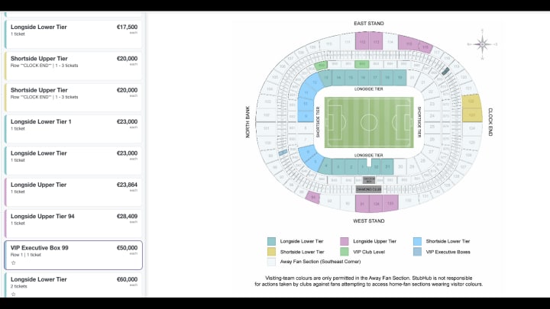550x309 pixels.
Task: Open the Longside Lower Tier 1 listing
Action: [x=73, y=129]
